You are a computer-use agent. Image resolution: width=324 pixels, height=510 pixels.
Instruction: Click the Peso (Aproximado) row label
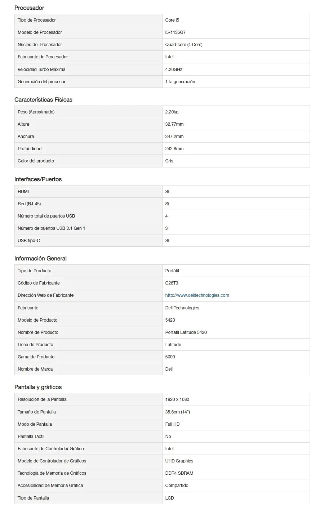tap(36, 112)
